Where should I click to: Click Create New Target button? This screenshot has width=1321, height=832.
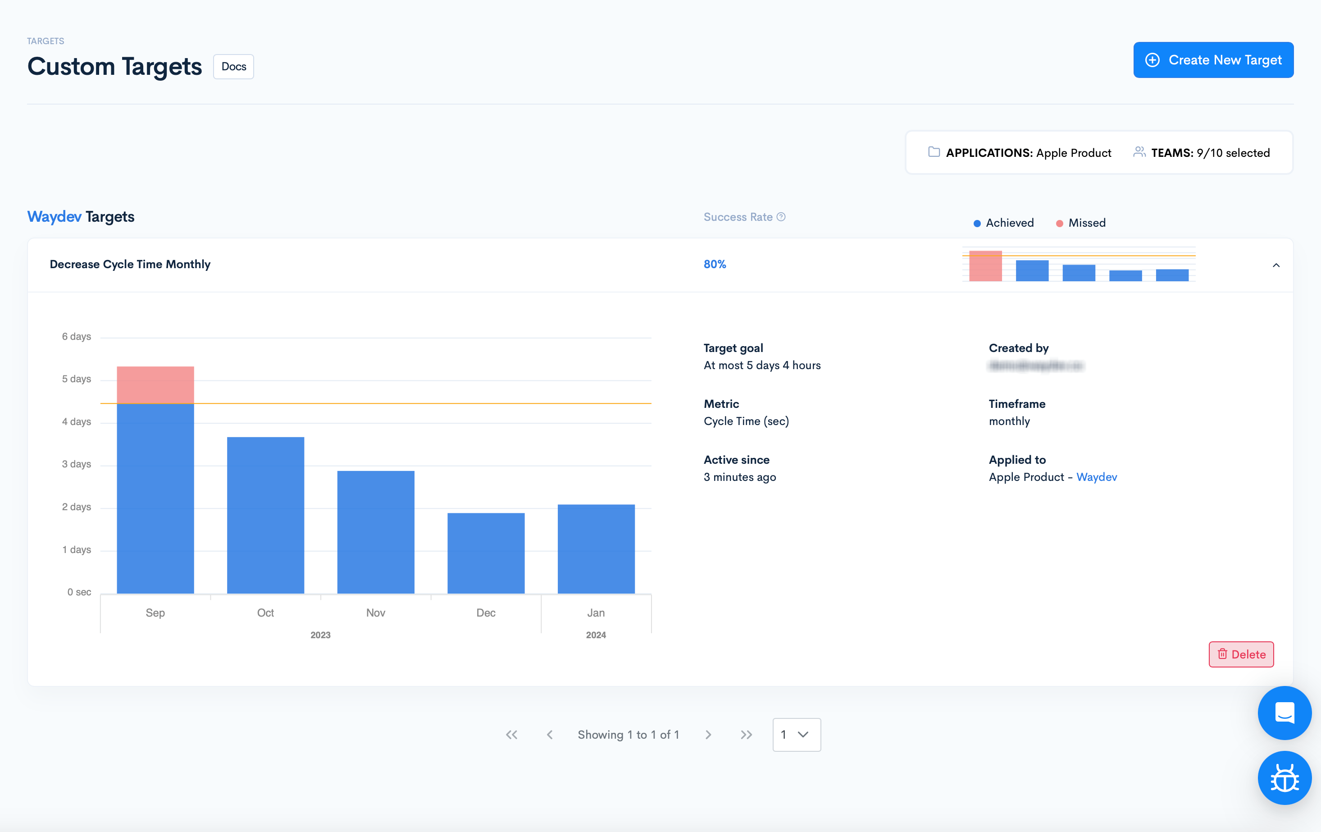[x=1213, y=60]
